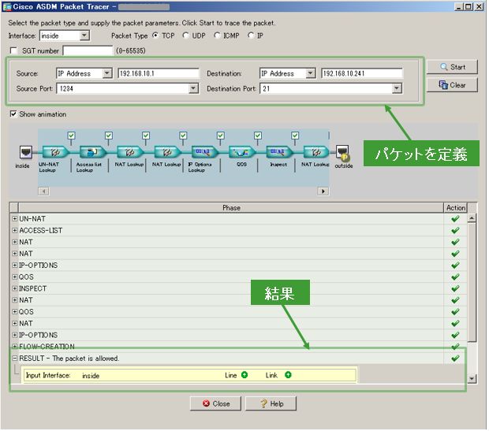This screenshot has width=489, height=431.
Task: Click the phase list vertical scrollbar thumb
Action: click(x=472, y=282)
